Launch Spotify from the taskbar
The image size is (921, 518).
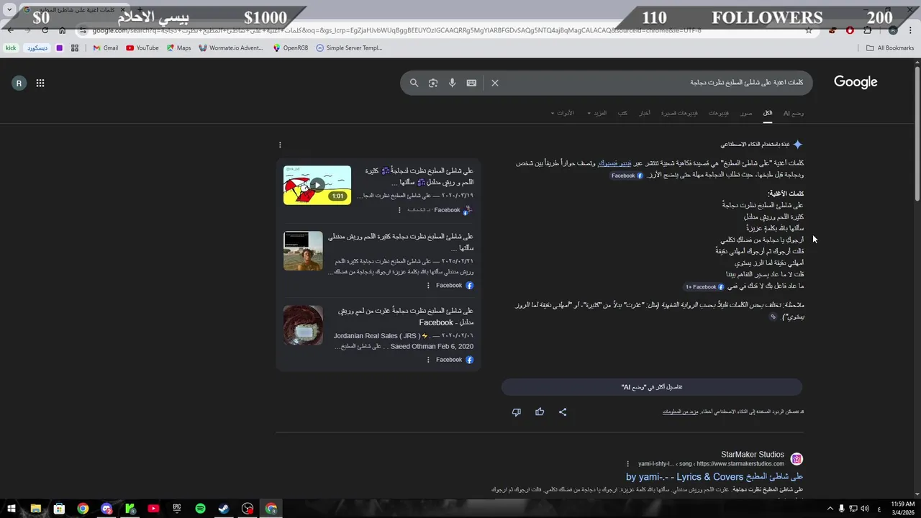(x=200, y=509)
